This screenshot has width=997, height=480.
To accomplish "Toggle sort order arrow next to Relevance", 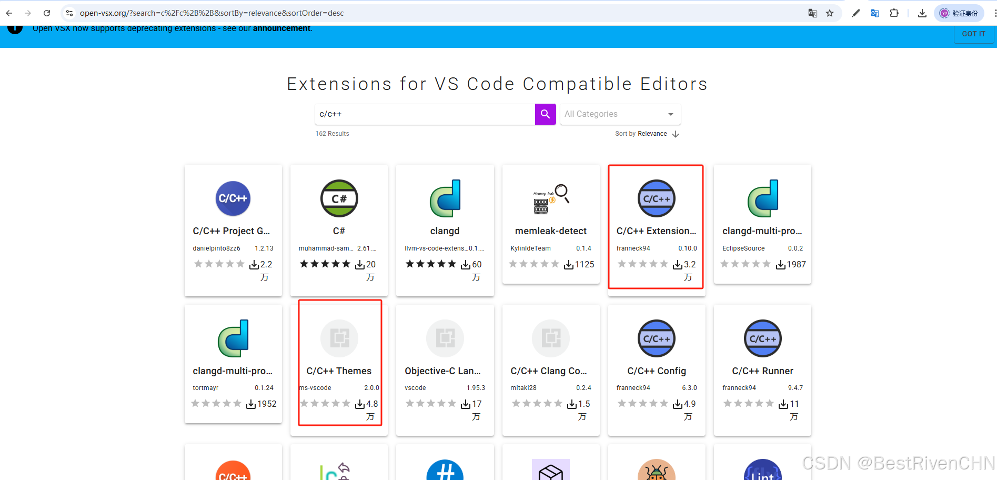I will point(676,134).
